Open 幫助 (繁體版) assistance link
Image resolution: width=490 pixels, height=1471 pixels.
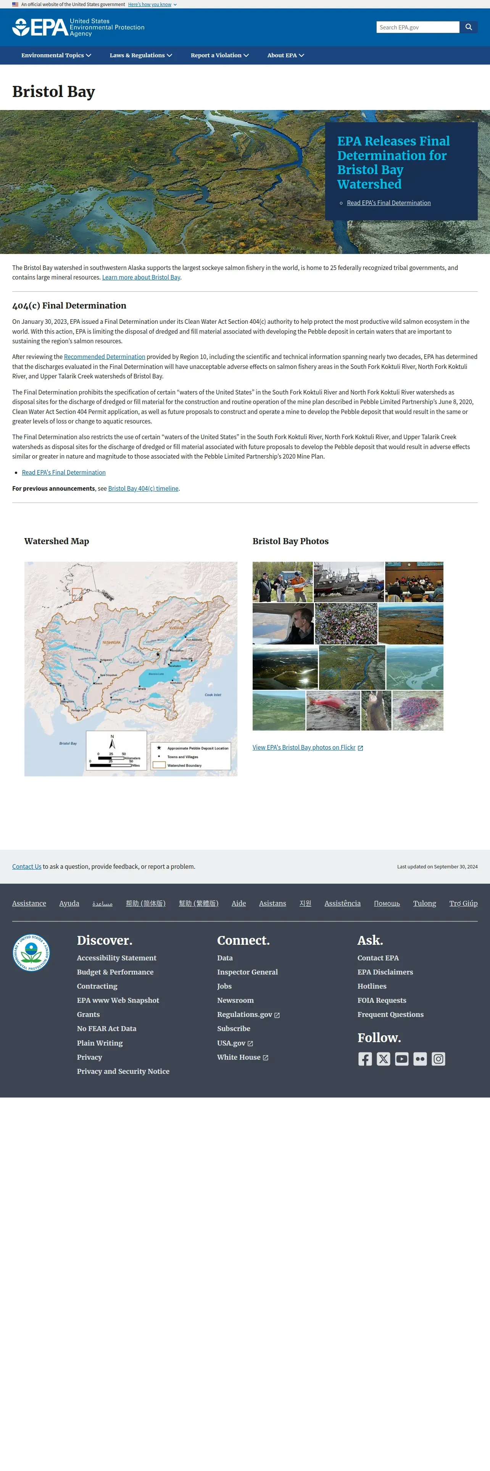[198, 904]
